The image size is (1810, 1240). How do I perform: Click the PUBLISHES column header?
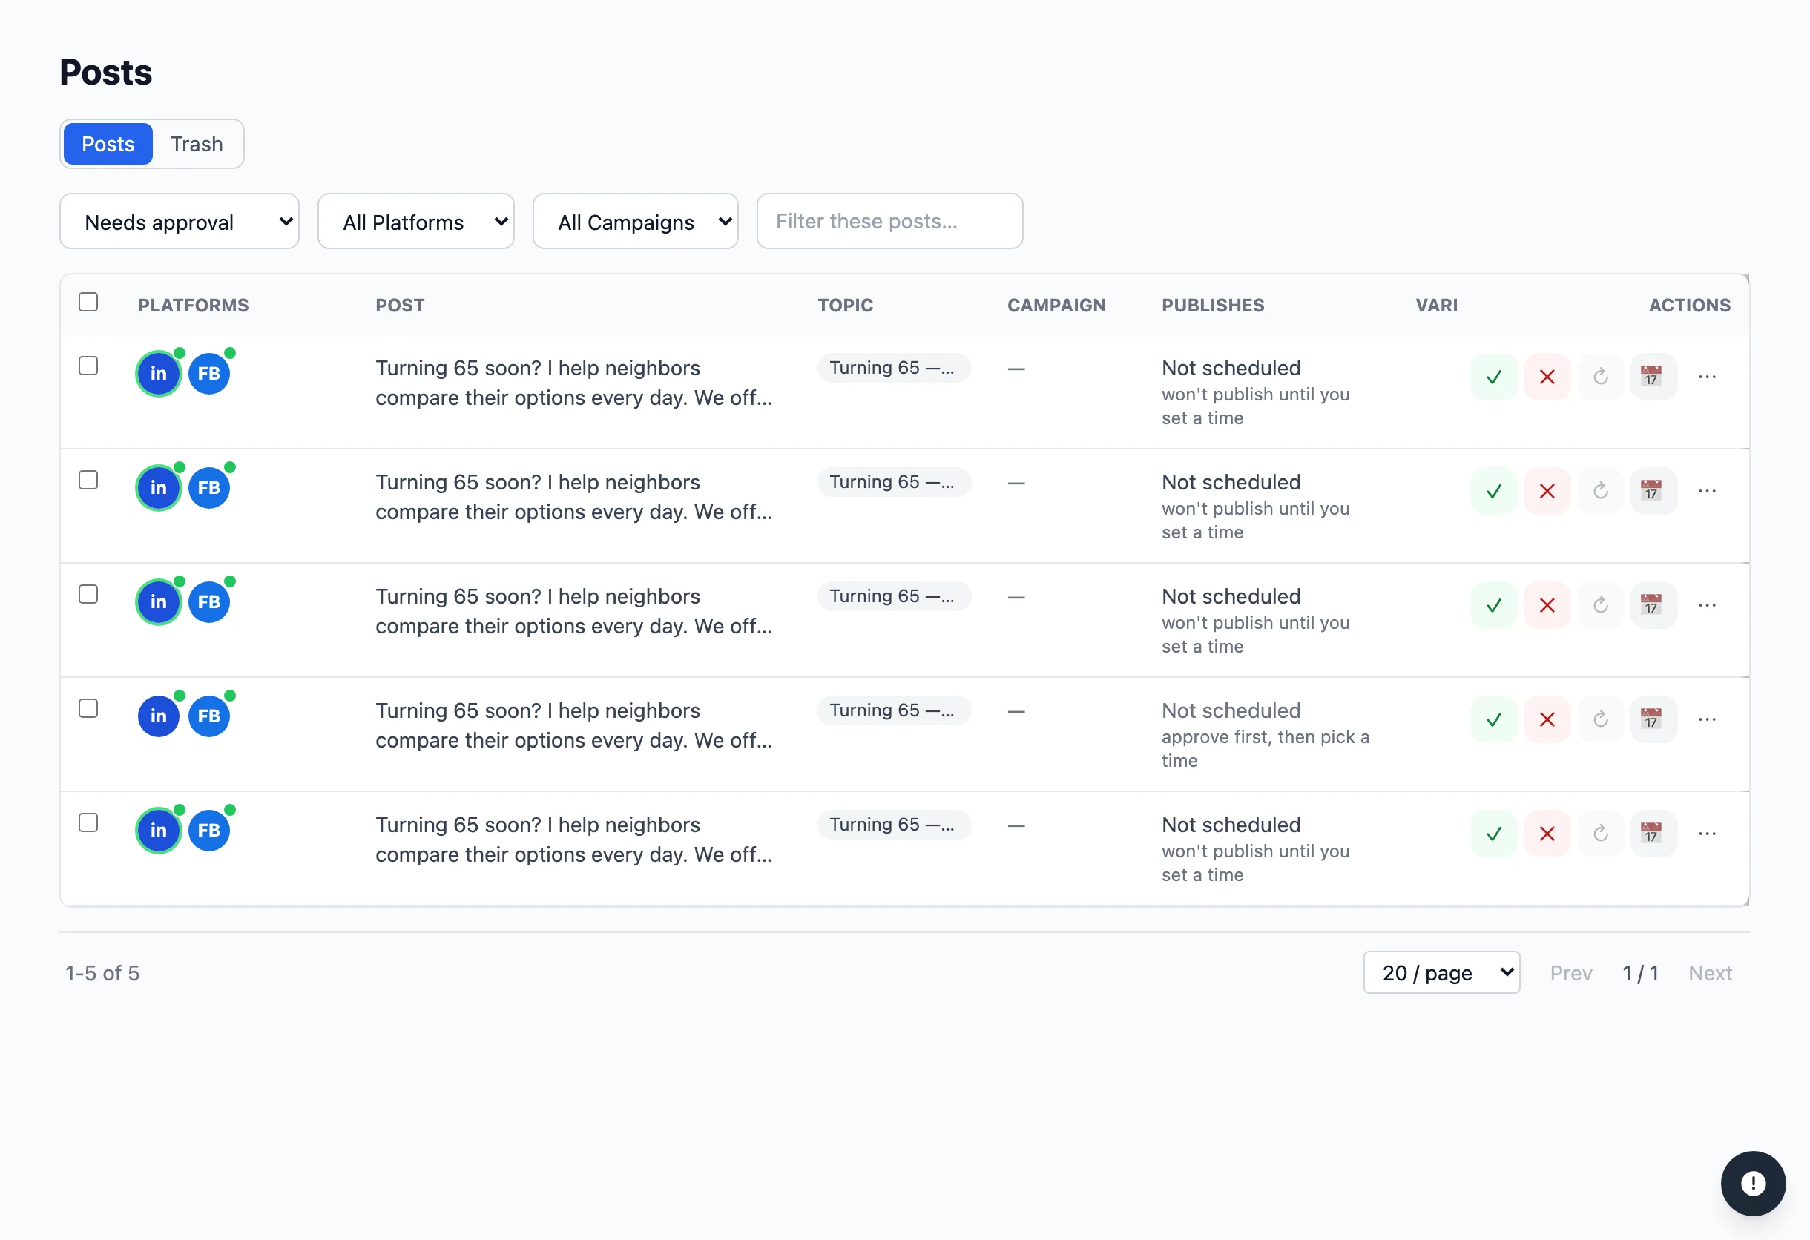[x=1213, y=305]
